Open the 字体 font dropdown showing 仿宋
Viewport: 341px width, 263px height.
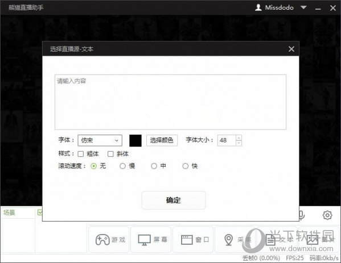click(x=100, y=140)
